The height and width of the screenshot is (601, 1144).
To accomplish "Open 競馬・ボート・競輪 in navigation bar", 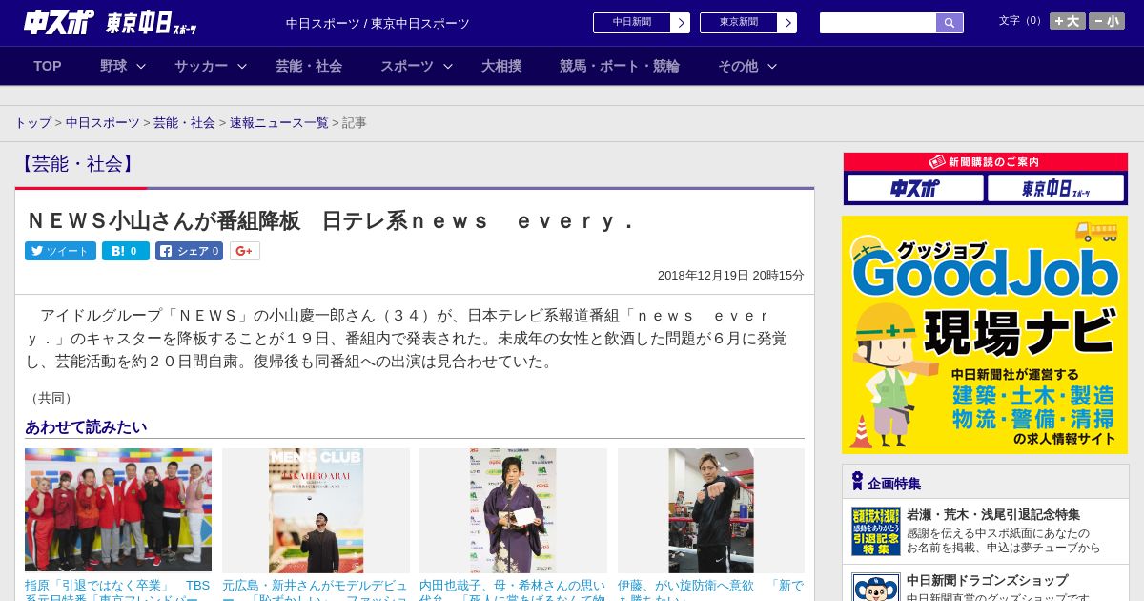I will point(620,66).
